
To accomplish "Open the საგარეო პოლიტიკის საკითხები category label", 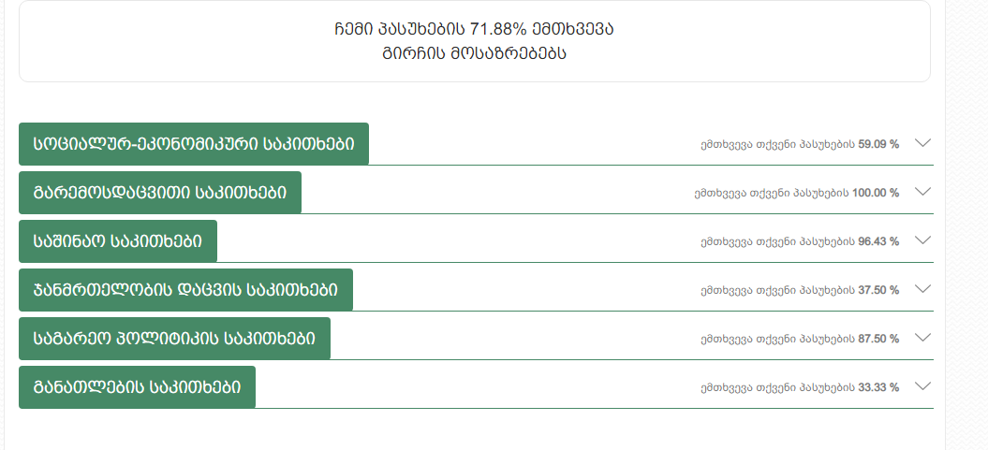I will point(174,339).
